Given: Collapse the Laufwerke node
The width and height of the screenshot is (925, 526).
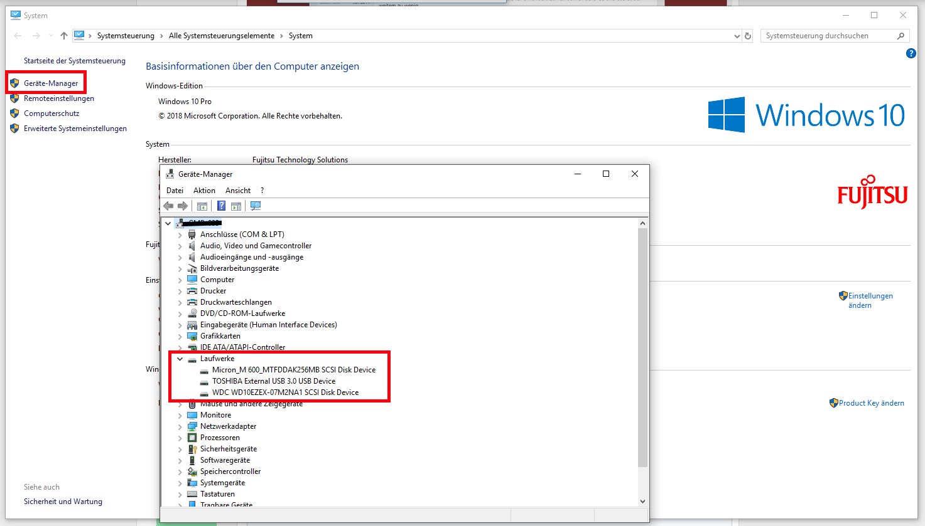Looking at the screenshot, I should coord(180,359).
